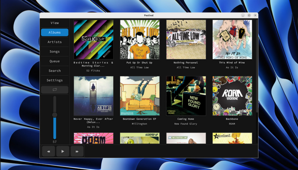This screenshot has height=170, width=298.
Task: Open the ROAM Backbone album cover
Action: pyautogui.click(x=232, y=96)
